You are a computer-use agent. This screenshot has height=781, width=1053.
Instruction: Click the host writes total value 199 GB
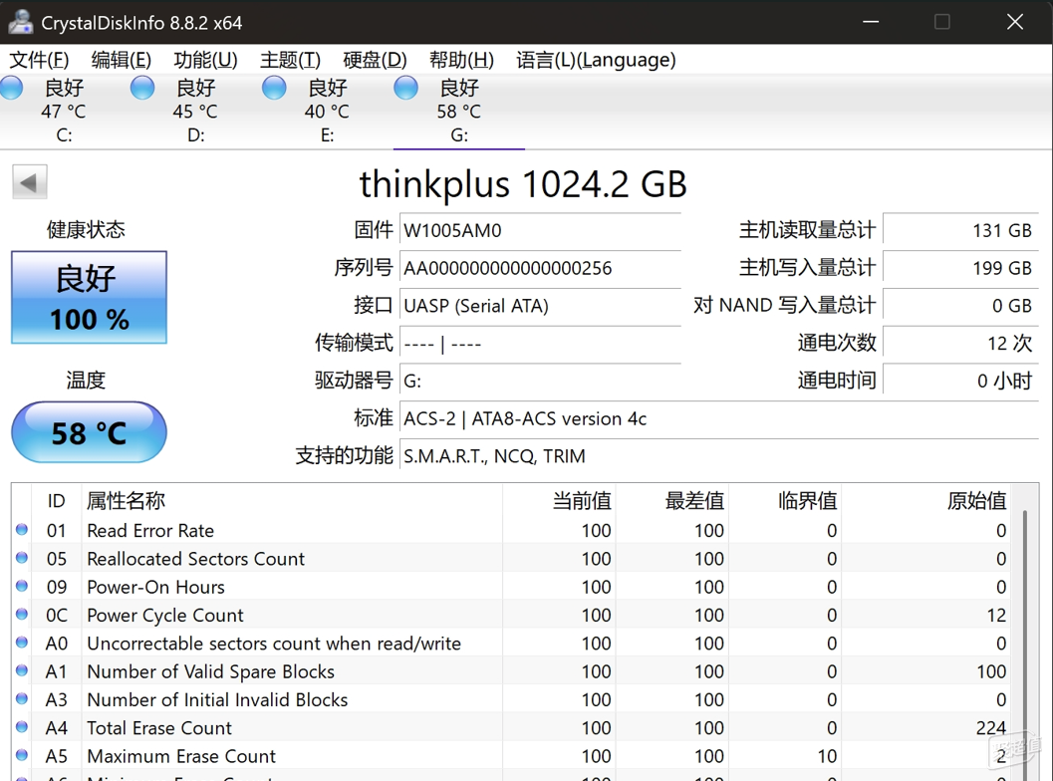[961, 268]
